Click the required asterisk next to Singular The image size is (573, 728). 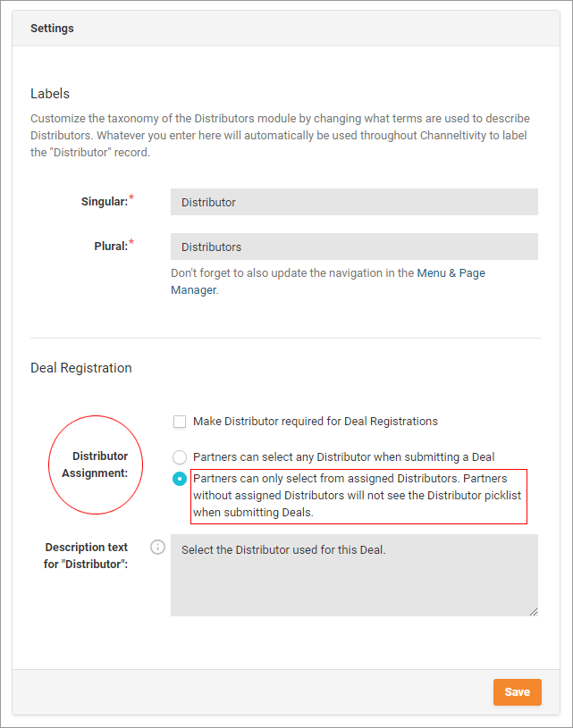point(131,196)
